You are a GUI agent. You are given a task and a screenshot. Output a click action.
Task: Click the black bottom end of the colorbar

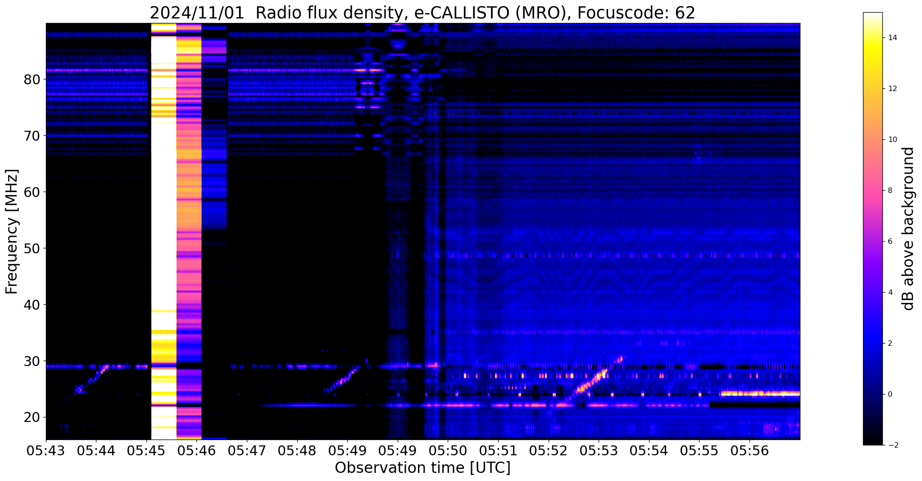872,437
